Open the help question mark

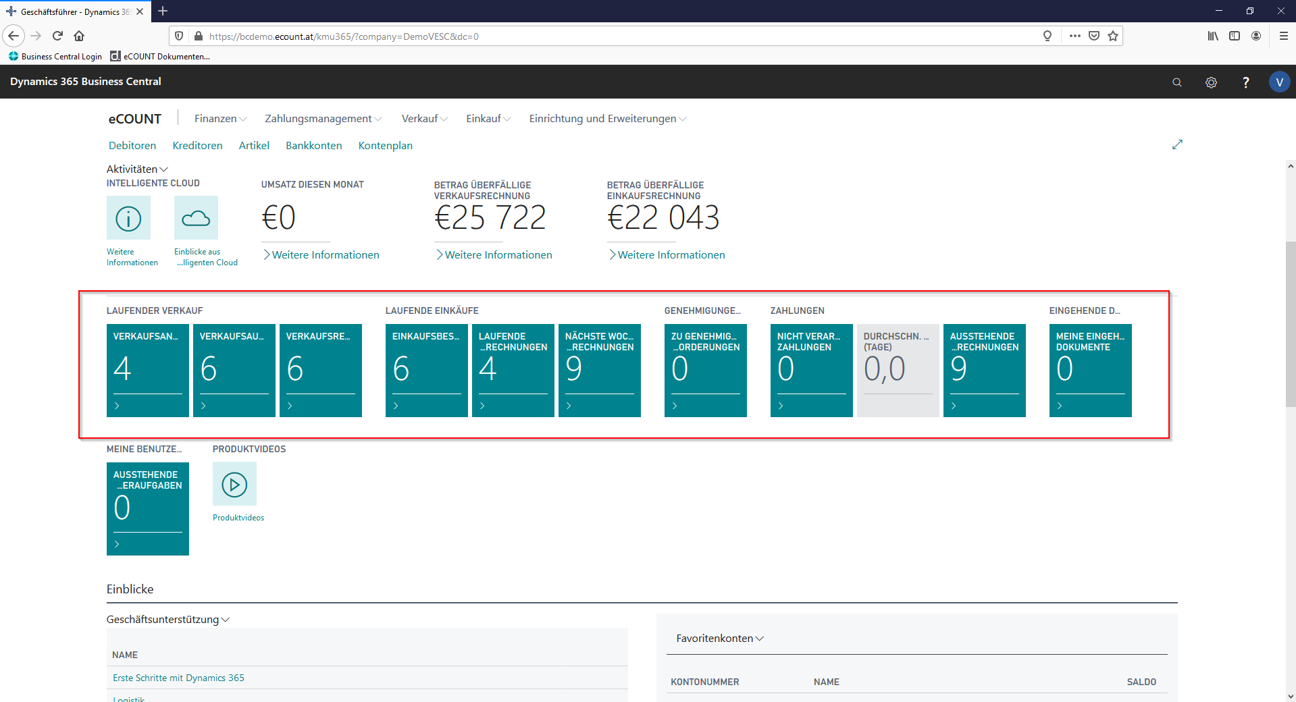1245,82
